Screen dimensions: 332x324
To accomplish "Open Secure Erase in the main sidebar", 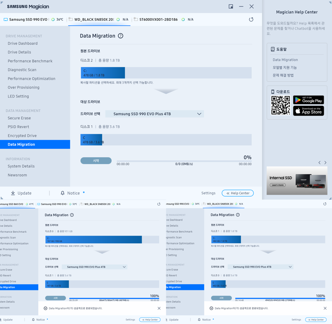I will [x=19, y=118].
